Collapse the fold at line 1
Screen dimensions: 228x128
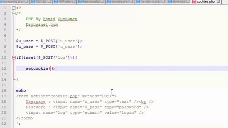point(14,8)
